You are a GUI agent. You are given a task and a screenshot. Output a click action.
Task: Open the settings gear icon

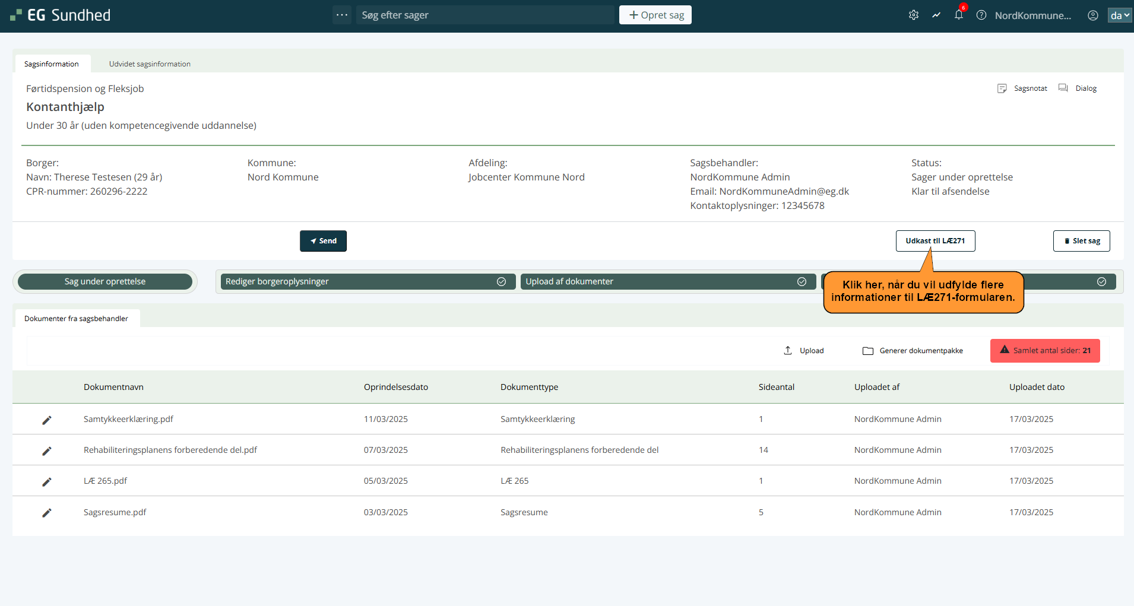[x=914, y=15]
